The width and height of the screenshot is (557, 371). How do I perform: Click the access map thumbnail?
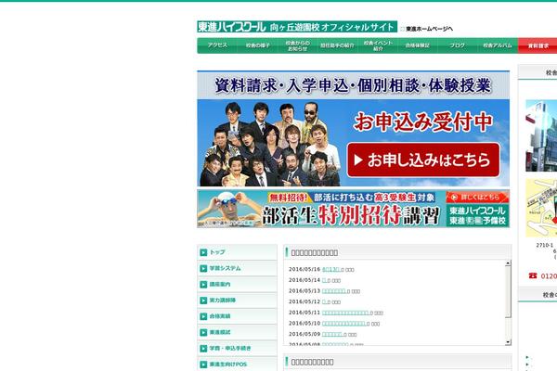click(x=541, y=208)
